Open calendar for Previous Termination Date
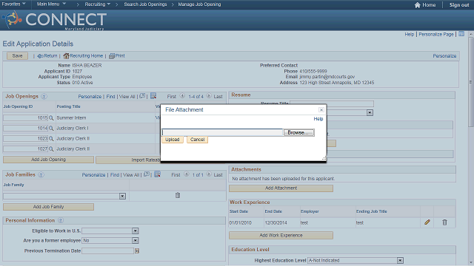The image size is (474, 266). point(137,250)
